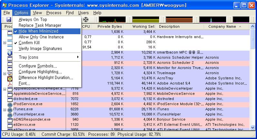Screen dimensions: 257x139
Task: Open the Find menu
Action: [x=70, y=13]
